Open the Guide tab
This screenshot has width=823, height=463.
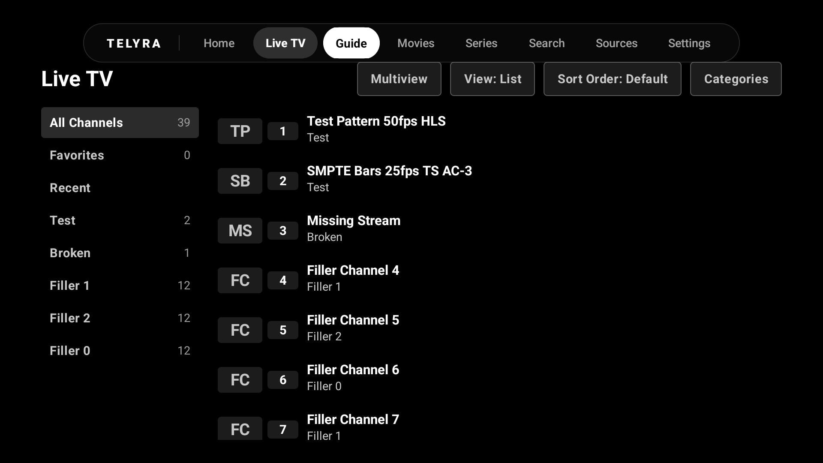[351, 43]
